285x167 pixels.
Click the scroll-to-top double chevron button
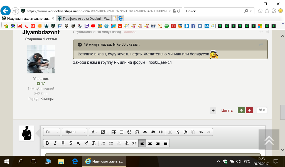(269, 140)
